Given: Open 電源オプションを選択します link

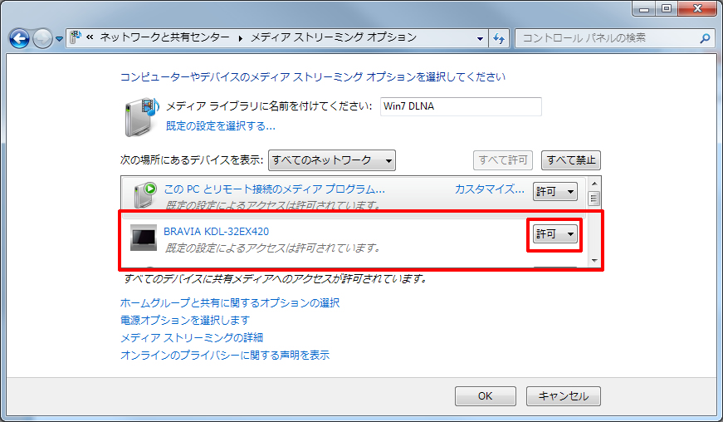Looking at the screenshot, I should click(185, 320).
